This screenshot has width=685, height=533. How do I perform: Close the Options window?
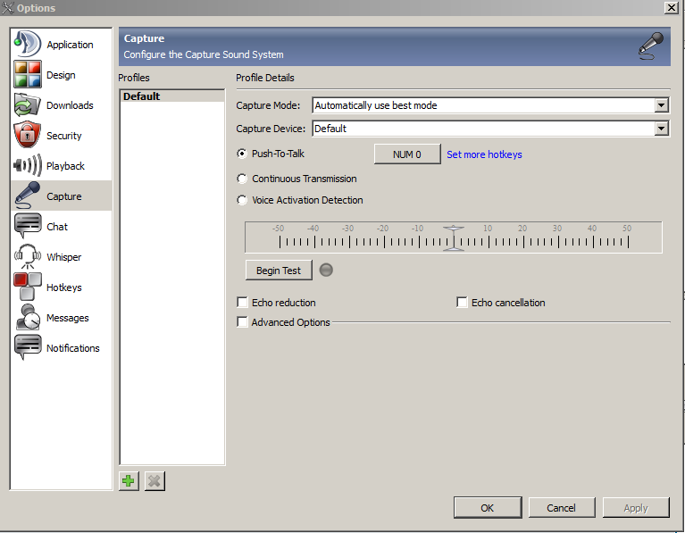click(671, 7)
